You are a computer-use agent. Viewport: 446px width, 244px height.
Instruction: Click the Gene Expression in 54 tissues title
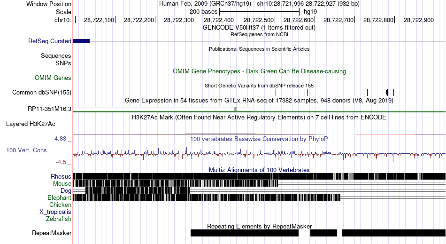click(x=259, y=101)
